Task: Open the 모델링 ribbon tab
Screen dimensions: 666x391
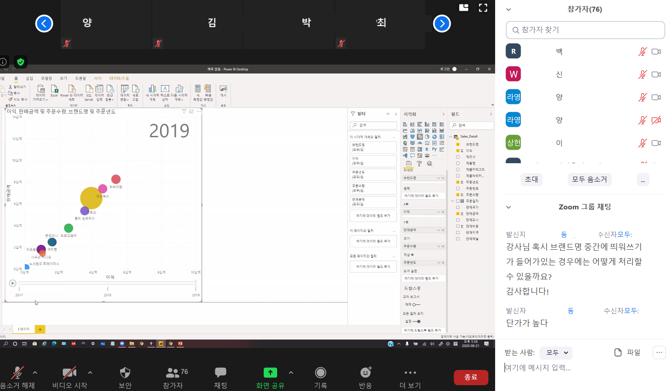Action: 47,78
